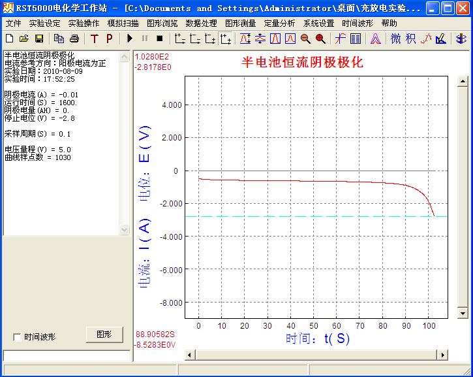This screenshot has width=473, height=377.
Task: Open the 实验设定 menu
Action: 44,23
